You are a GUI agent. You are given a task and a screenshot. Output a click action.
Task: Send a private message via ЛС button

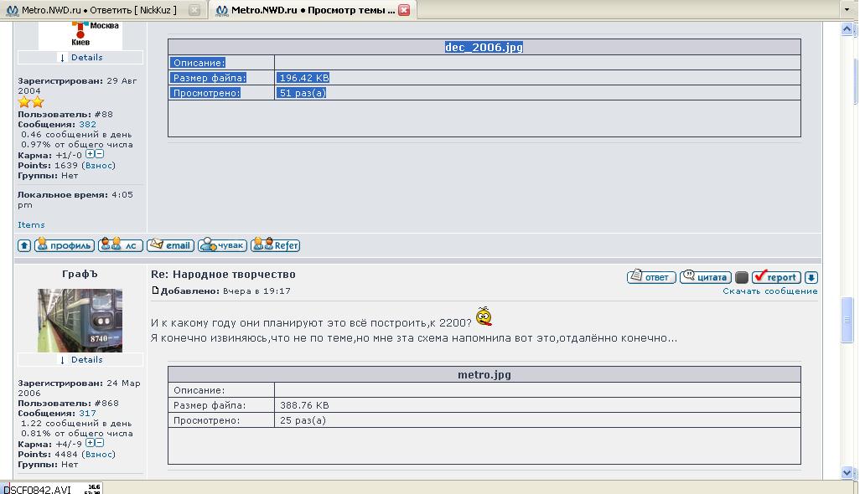121,245
